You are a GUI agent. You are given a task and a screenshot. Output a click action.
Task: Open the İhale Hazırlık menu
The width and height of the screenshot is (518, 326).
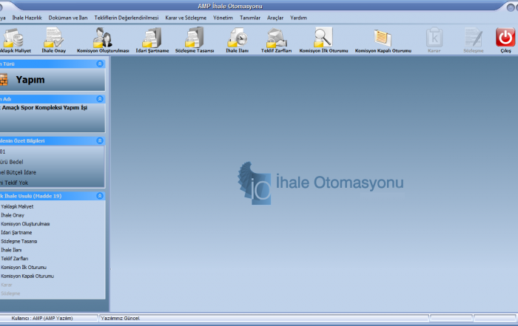[x=27, y=17]
